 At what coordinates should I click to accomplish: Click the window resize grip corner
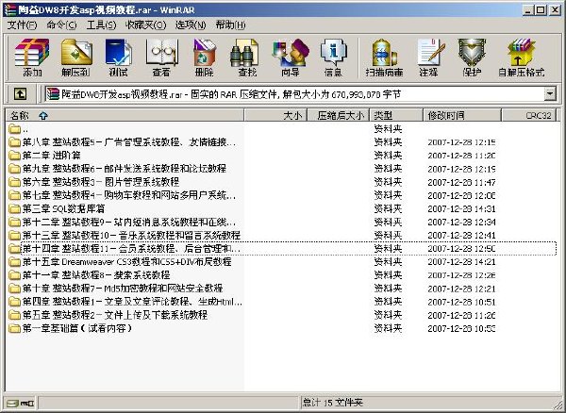click(x=557, y=404)
